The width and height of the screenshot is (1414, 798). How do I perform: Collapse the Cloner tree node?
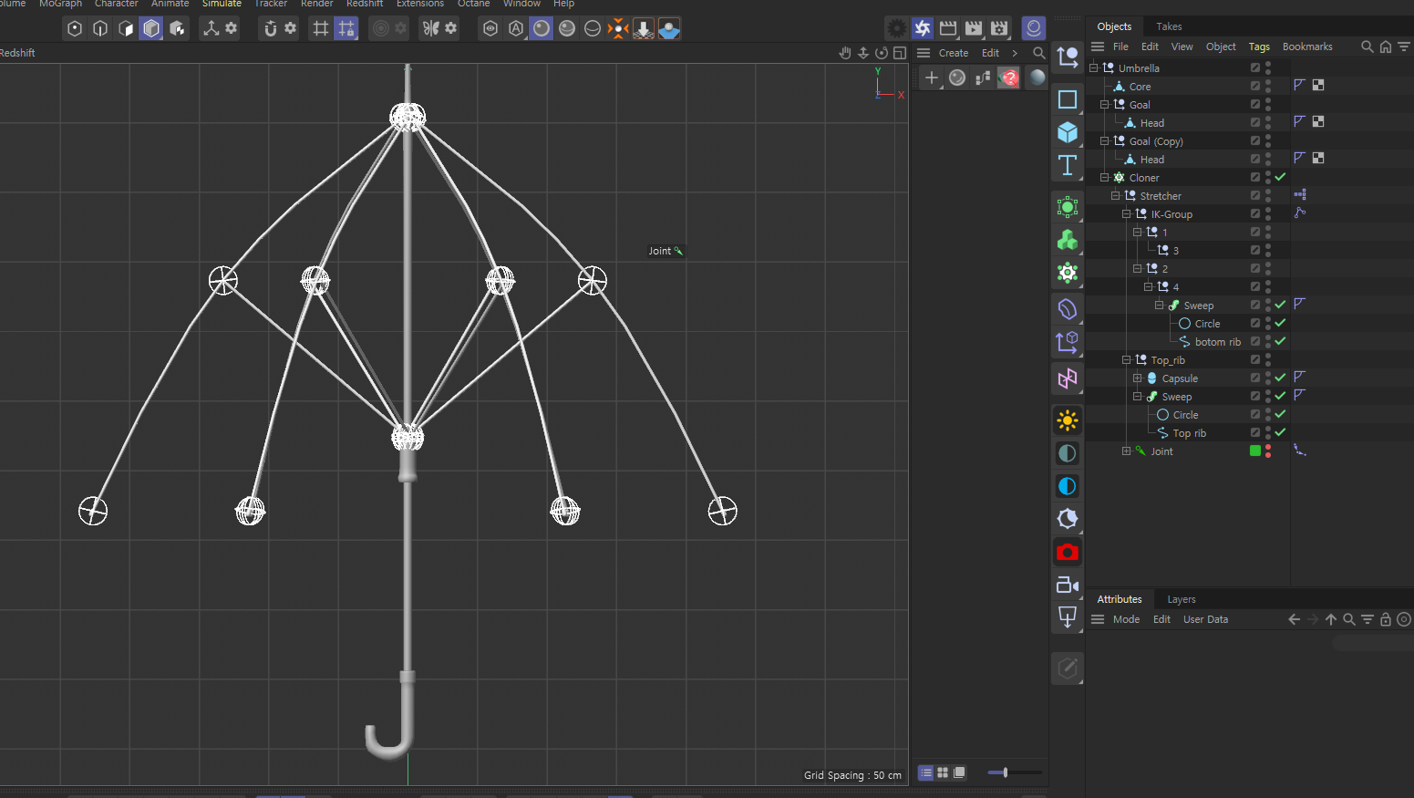1105,177
